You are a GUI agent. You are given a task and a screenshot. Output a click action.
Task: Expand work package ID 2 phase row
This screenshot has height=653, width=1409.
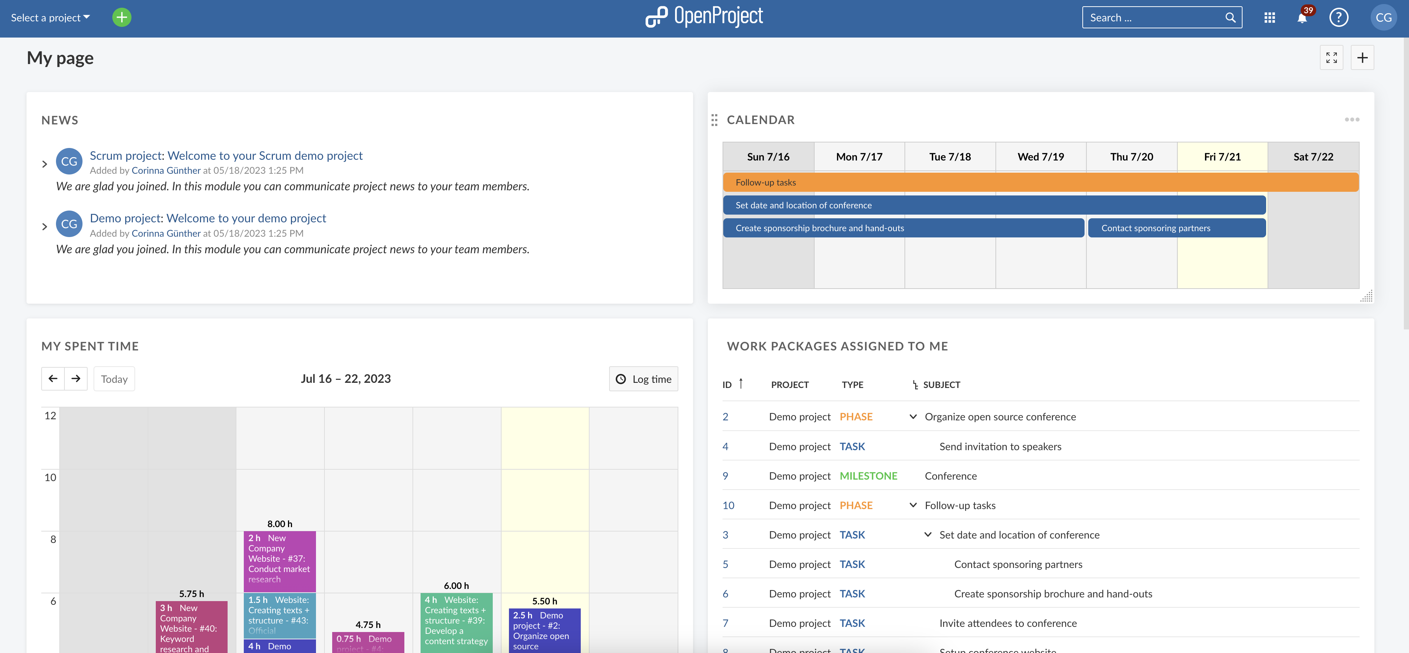click(x=914, y=416)
